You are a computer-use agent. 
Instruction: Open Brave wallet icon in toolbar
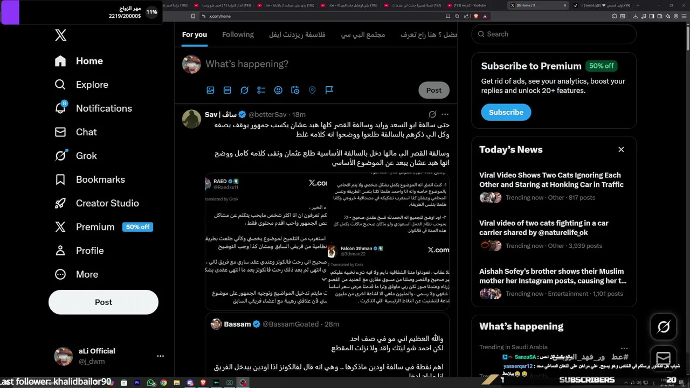click(x=660, y=16)
